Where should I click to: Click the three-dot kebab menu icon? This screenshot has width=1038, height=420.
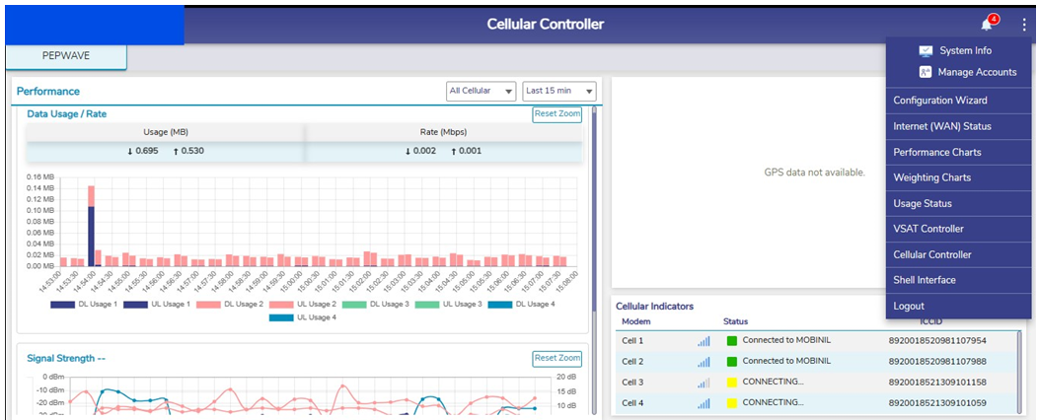pos(1023,25)
